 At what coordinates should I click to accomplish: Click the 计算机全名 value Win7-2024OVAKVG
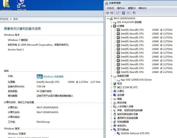[47, 112]
